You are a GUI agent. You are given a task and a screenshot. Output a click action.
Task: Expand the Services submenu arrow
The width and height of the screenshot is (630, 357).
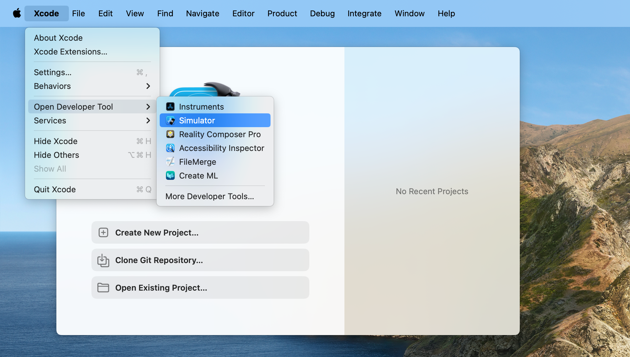click(x=148, y=121)
